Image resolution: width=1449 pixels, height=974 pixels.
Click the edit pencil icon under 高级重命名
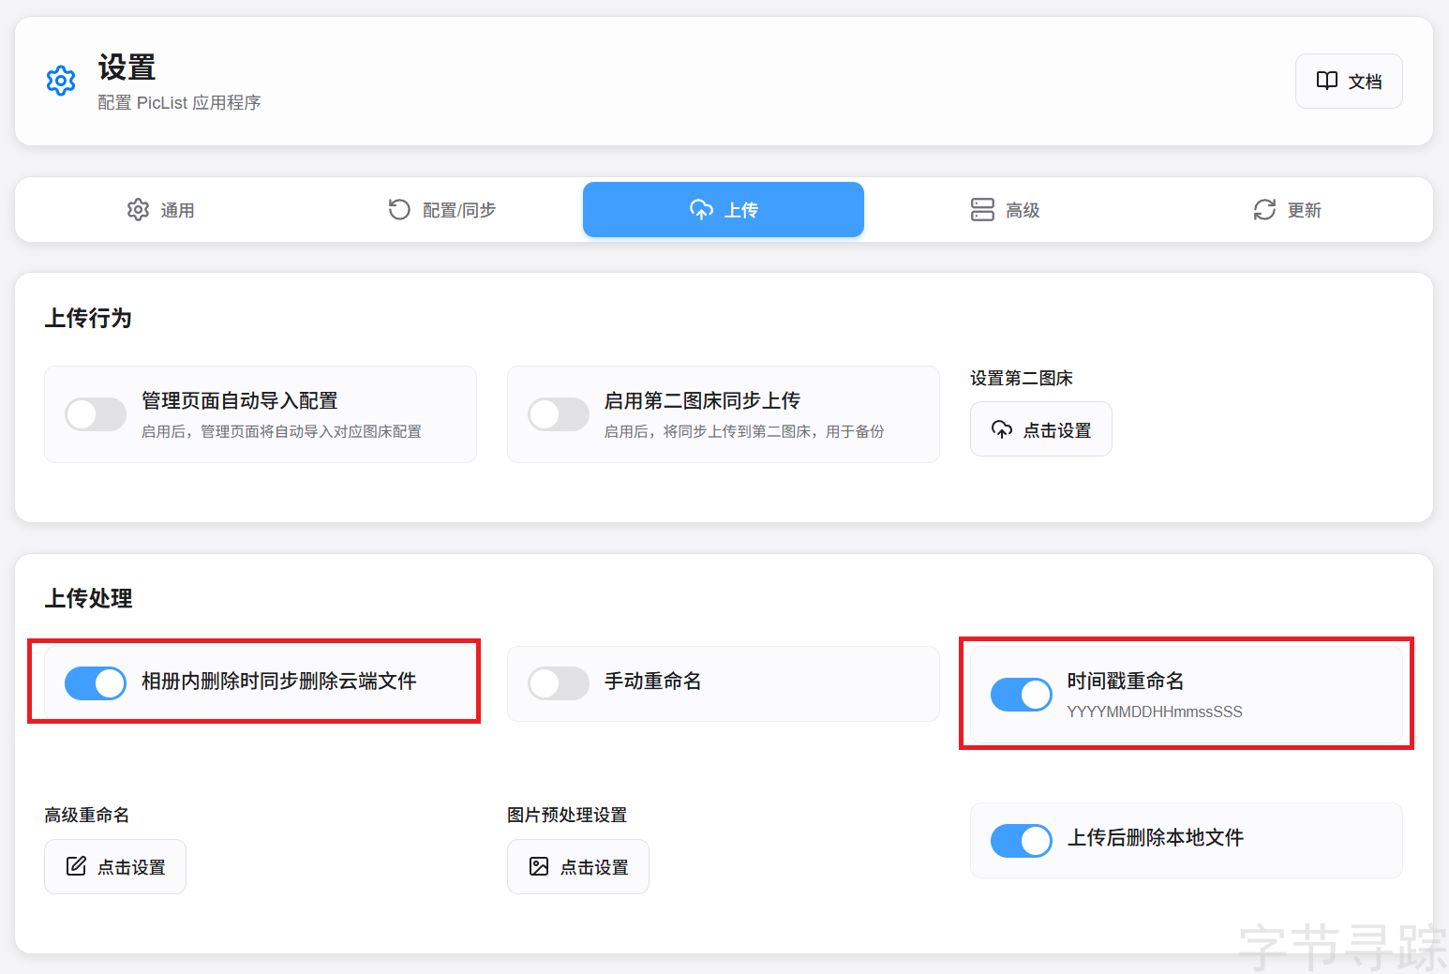click(76, 866)
